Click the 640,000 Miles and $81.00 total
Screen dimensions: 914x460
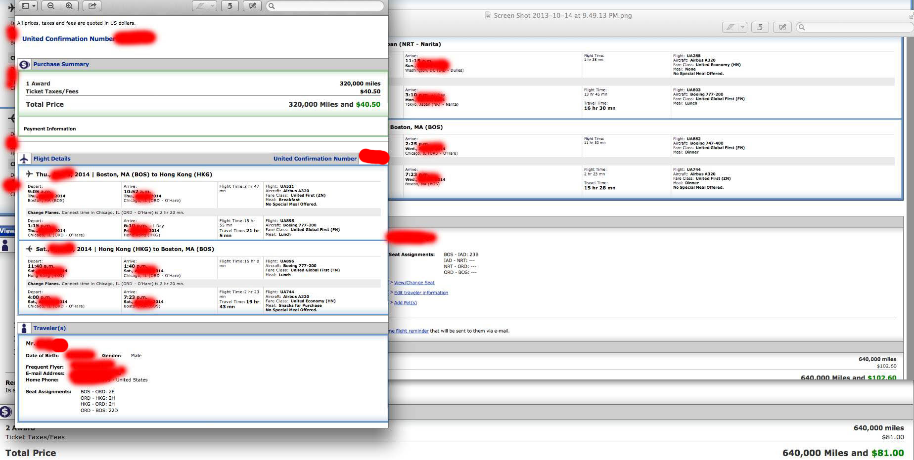pyautogui.click(x=843, y=453)
